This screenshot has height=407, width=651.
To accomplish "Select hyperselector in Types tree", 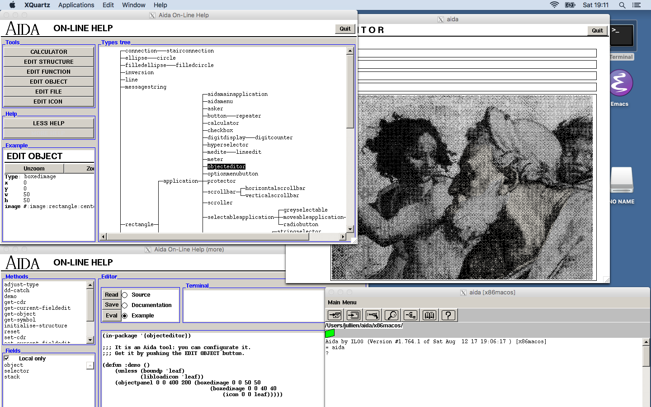I will (x=228, y=145).
